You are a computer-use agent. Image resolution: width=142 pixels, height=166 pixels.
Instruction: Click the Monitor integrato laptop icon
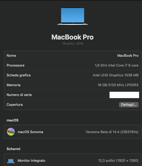pos(11,161)
